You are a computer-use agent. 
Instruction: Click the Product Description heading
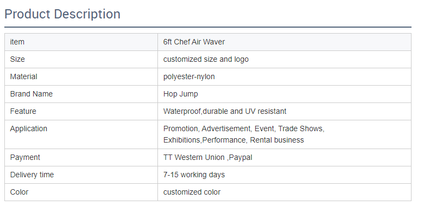pos(62,14)
